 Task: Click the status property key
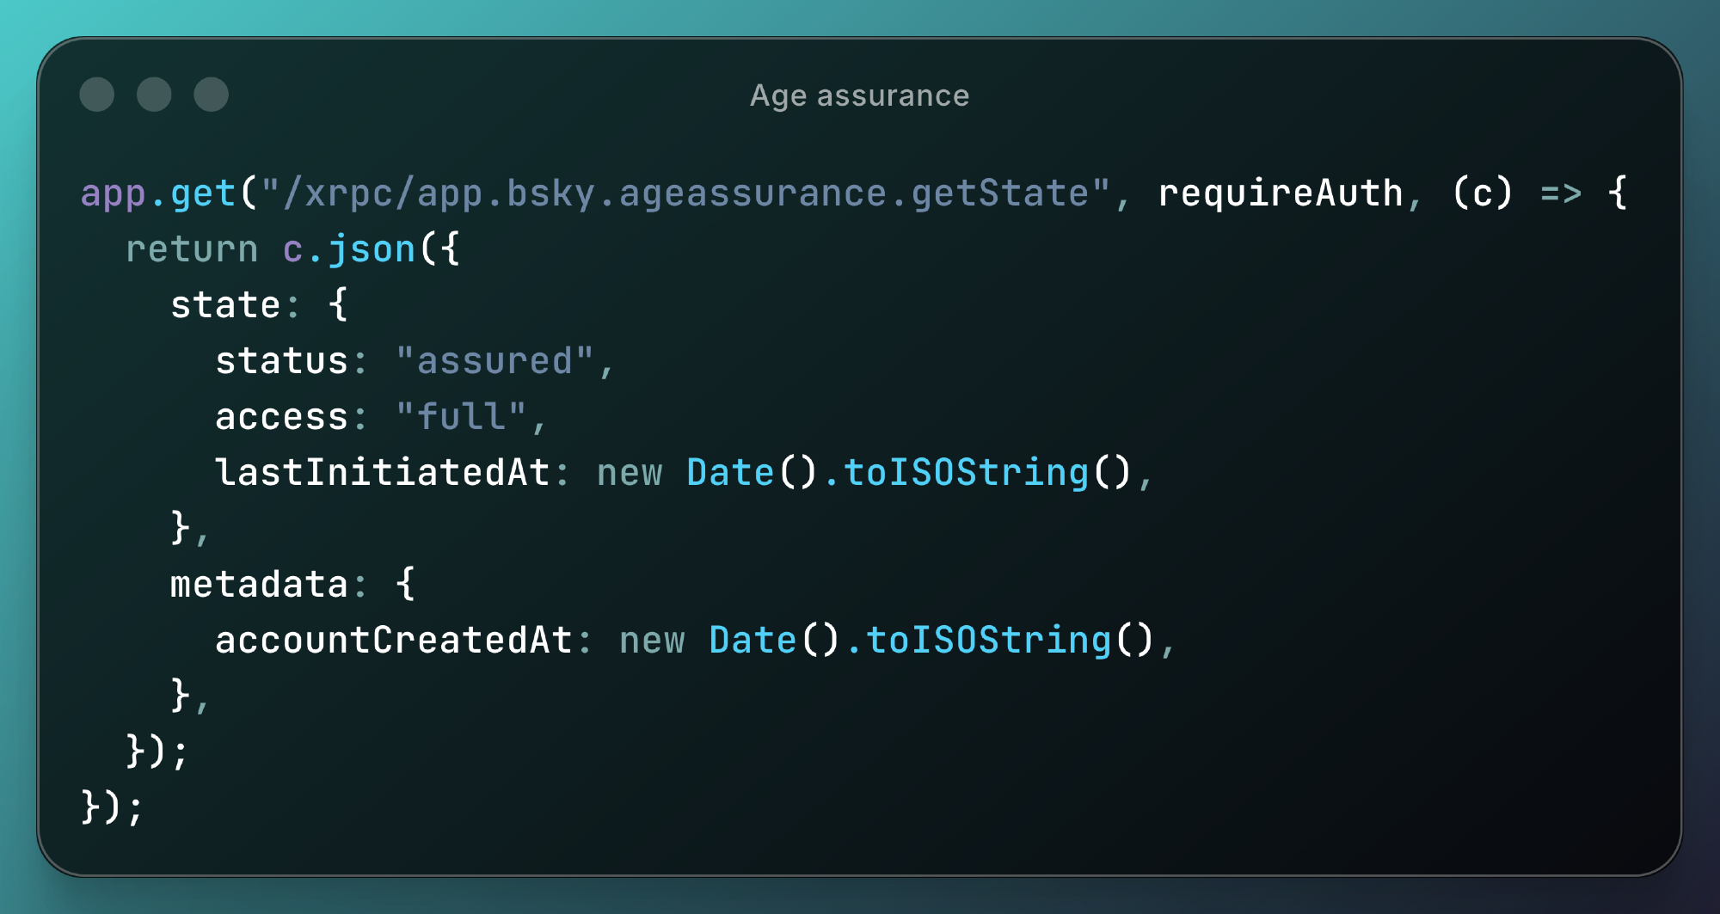pos(281,361)
